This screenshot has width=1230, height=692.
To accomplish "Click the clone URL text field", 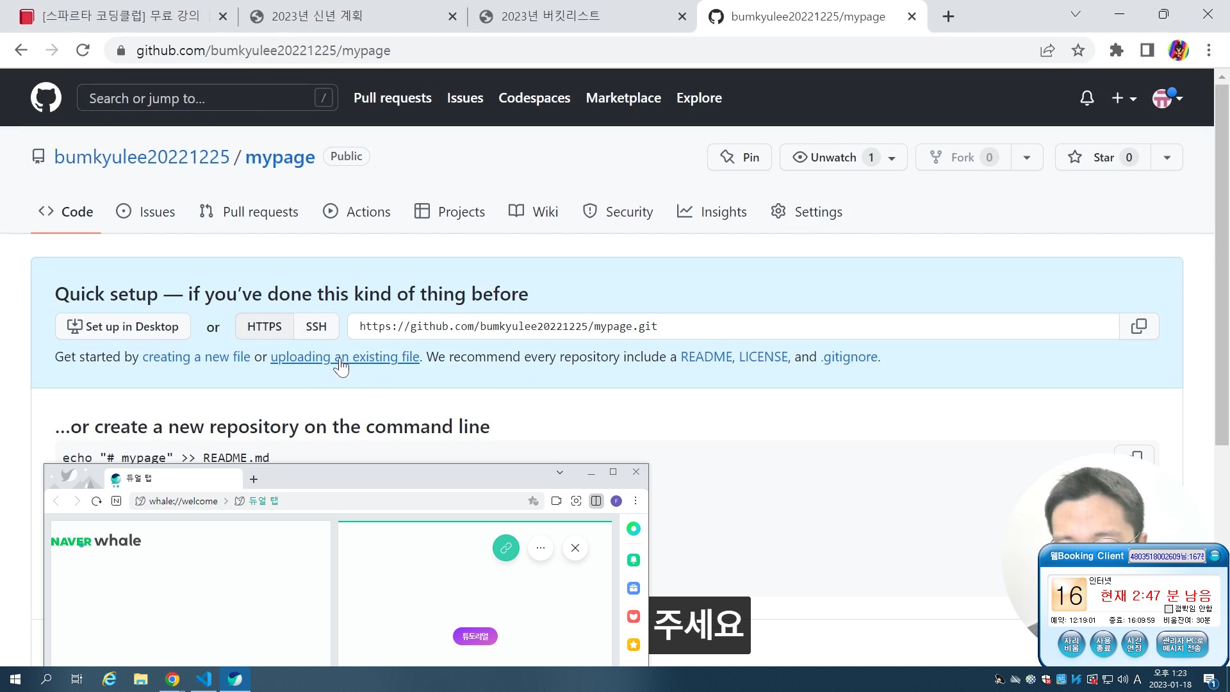I will coord(733,326).
